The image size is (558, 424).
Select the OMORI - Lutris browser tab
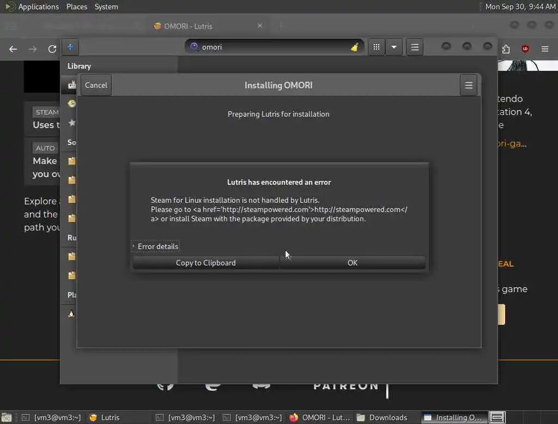click(208, 26)
